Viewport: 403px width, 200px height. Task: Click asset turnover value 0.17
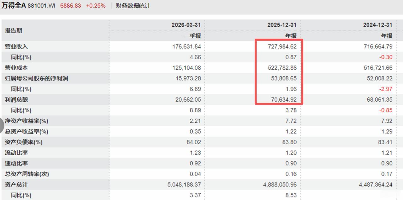pos(387,174)
